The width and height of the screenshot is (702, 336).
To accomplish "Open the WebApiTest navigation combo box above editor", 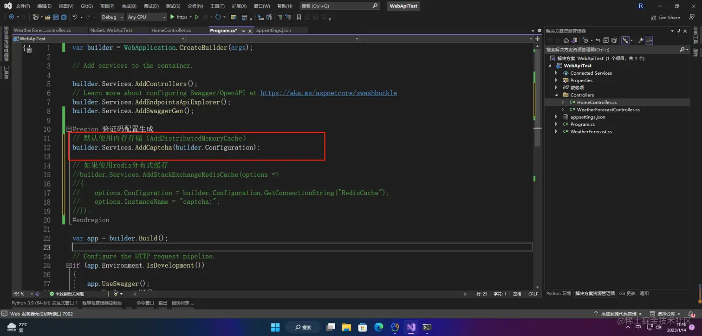I will pyautogui.click(x=100, y=39).
